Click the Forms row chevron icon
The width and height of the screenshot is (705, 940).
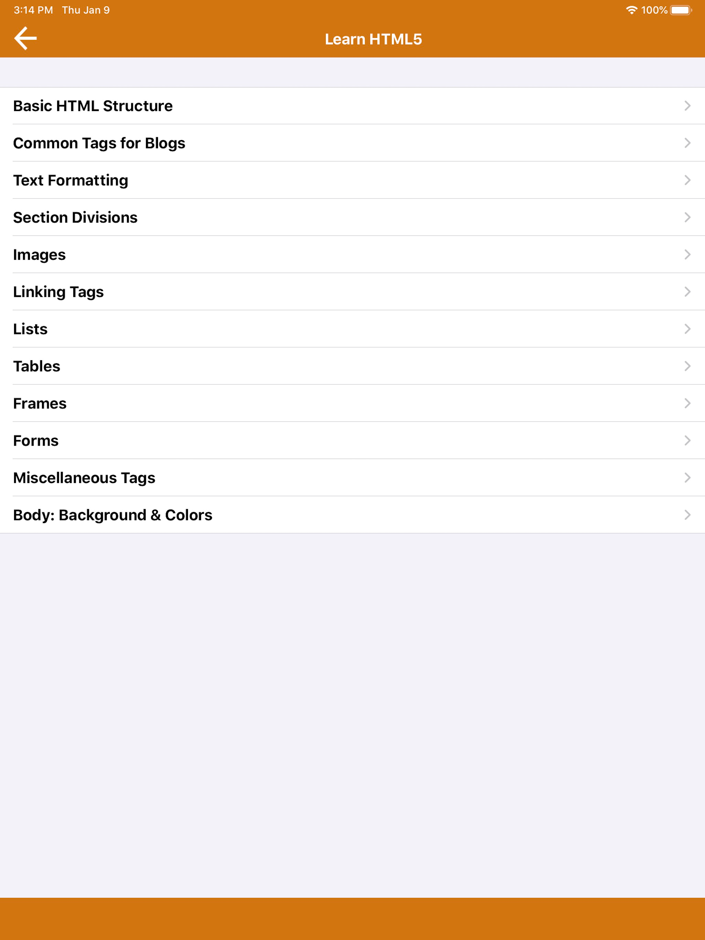687,440
